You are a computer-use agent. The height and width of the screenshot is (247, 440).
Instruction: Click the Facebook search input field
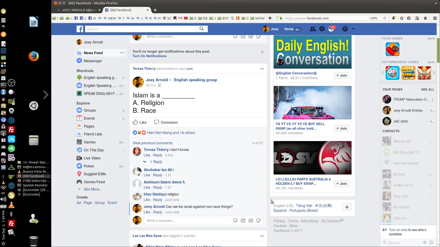pyautogui.click(x=141, y=29)
